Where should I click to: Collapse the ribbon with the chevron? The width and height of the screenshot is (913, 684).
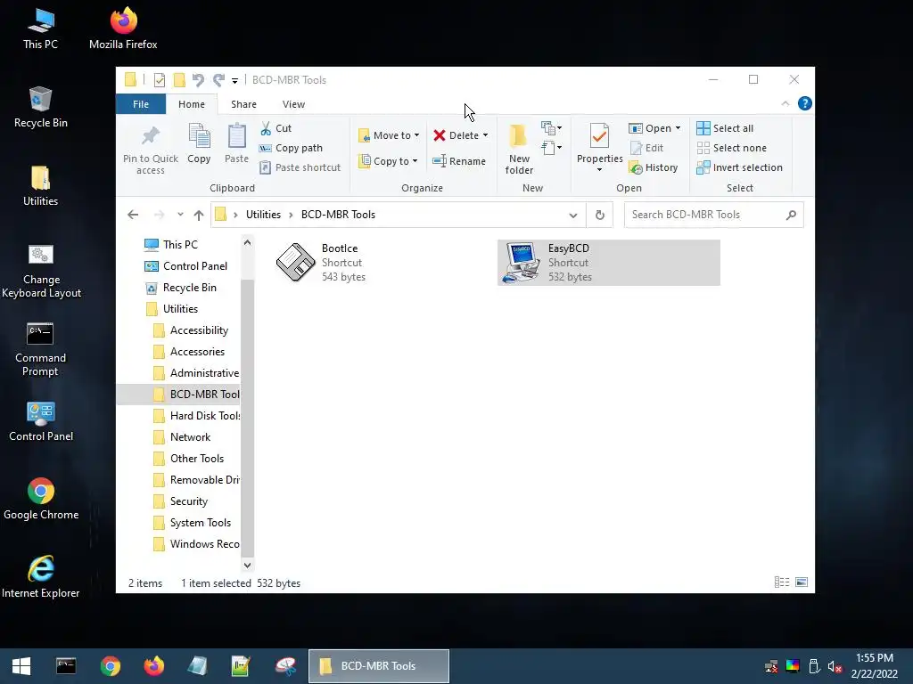pyautogui.click(x=785, y=103)
